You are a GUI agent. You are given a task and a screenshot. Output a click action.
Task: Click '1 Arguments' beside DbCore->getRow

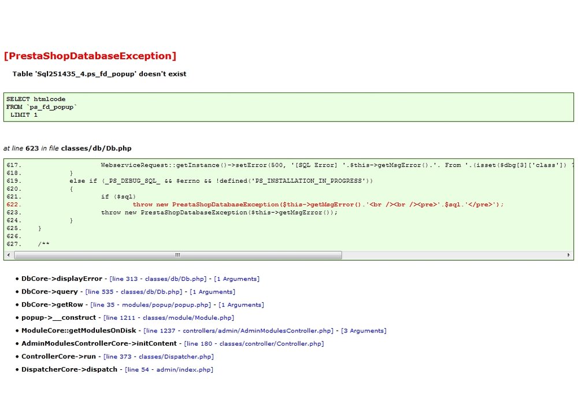point(242,305)
